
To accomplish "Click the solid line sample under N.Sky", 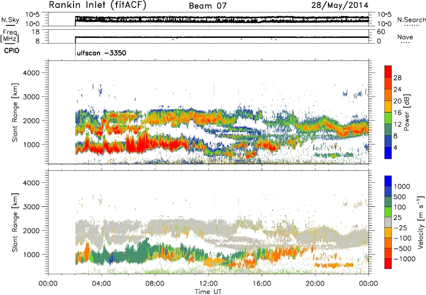I will click(x=10, y=25).
